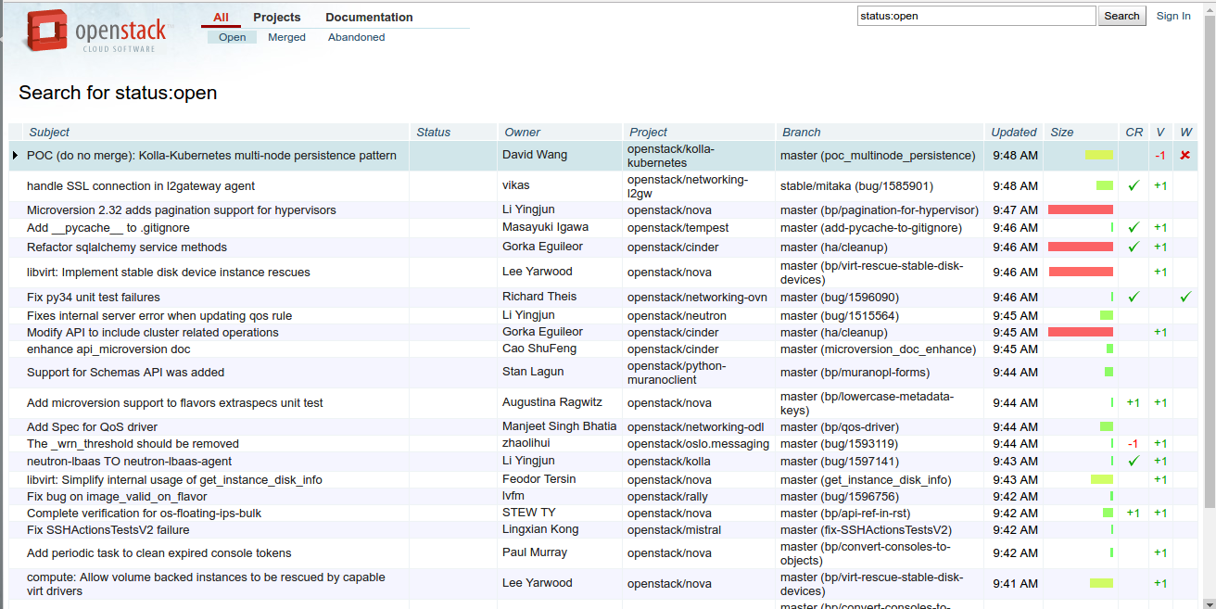Select the Abandoned changes submenu
The height and width of the screenshot is (609, 1216).
point(356,37)
